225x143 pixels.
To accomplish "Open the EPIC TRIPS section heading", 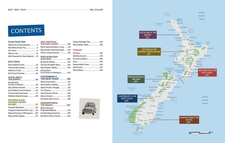I will click(14, 62).
